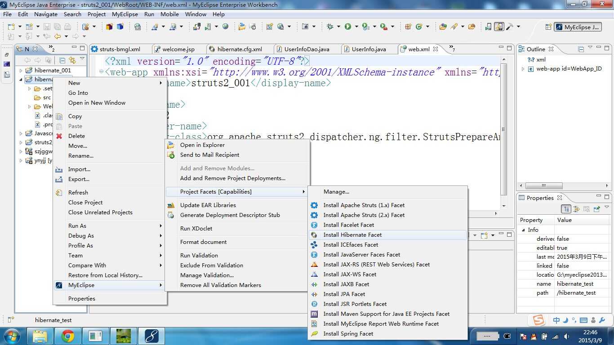Click the yellow Refresh icon in context menu
This screenshot has height=345, width=614.
pyautogui.click(x=59, y=193)
